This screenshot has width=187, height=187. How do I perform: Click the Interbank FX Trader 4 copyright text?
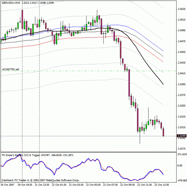tap(40, 180)
